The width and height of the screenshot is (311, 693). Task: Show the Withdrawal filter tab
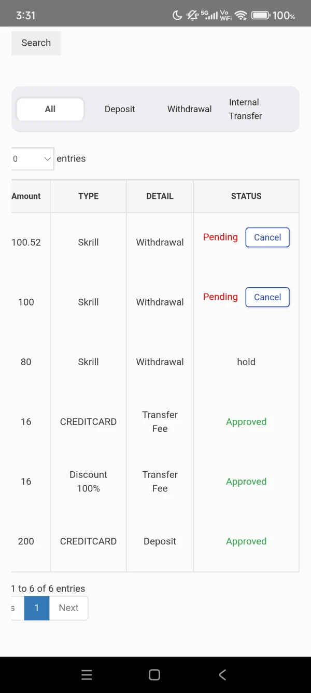click(189, 109)
